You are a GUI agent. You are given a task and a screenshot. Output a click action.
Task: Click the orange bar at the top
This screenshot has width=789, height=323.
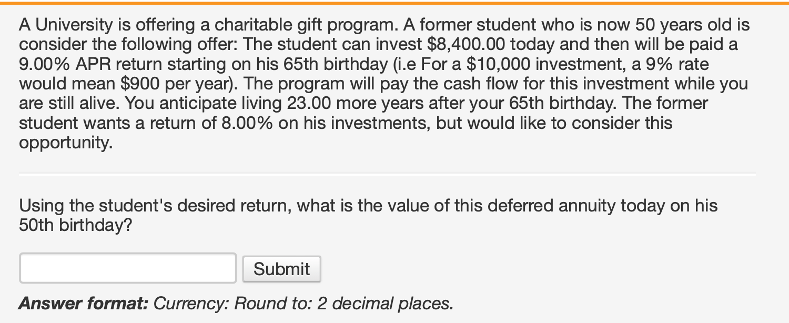[394, 3]
